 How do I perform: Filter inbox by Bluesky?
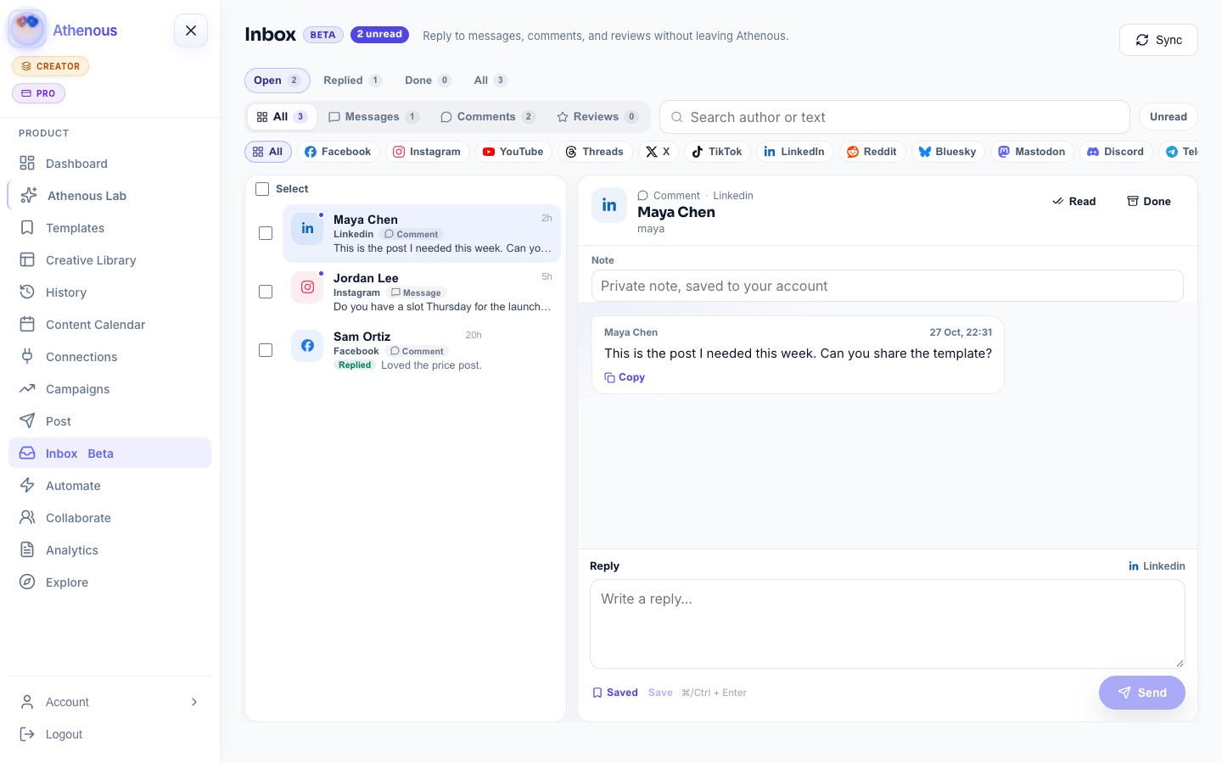(x=948, y=152)
